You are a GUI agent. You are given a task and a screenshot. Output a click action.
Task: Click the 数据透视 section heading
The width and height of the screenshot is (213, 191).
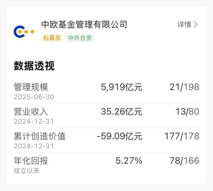click(x=34, y=66)
